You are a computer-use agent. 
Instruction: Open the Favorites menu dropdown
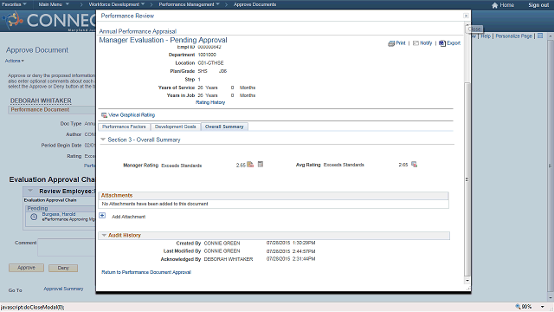point(14,4)
